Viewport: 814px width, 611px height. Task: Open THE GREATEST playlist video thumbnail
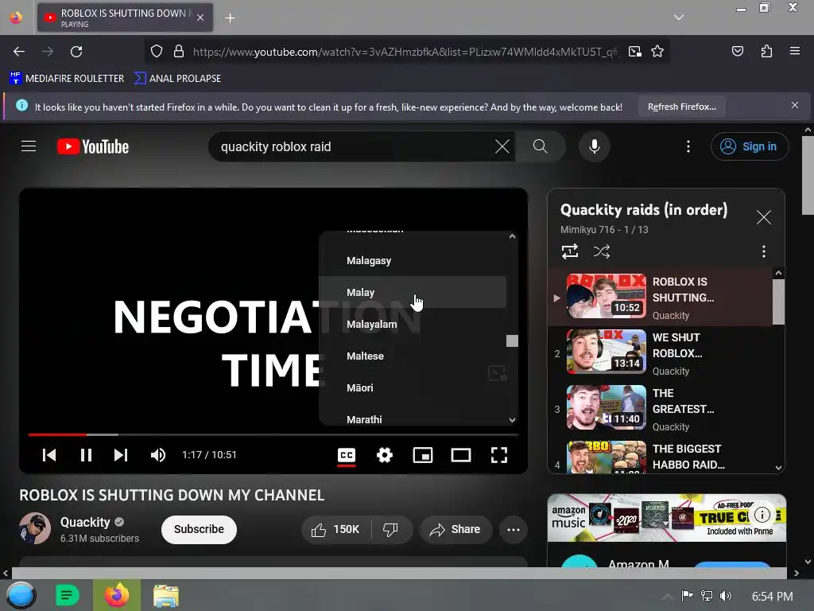[x=607, y=407]
